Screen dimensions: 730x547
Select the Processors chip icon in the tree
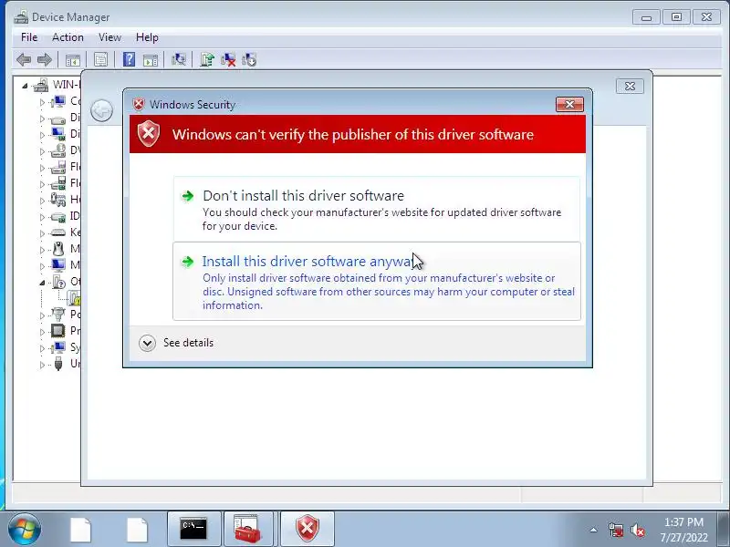pos(58,331)
